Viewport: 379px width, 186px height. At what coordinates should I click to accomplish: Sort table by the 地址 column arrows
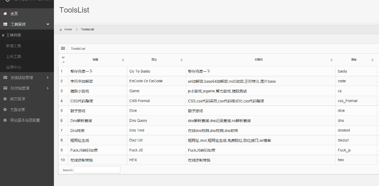(373, 60)
